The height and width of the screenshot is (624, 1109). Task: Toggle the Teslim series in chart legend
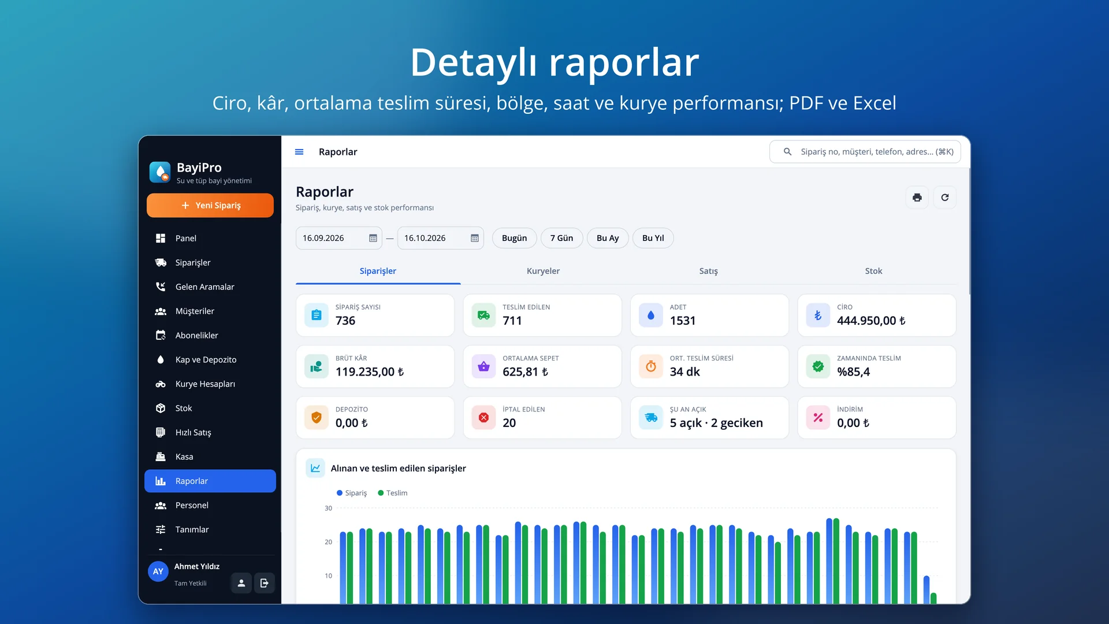tap(393, 493)
